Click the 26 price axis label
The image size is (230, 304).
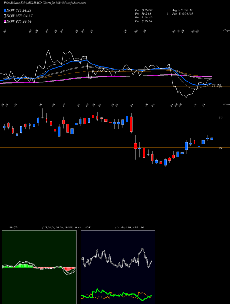220,117
